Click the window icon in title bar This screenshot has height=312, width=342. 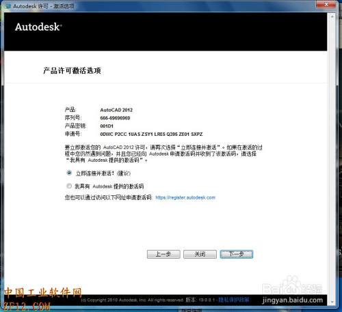8,6
